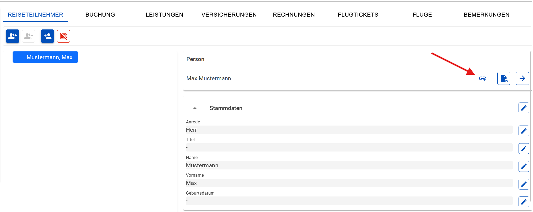Click the add participants group icon
Image resolution: width=533 pixels, height=212 pixels.
pyautogui.click(x=13, y=36)
